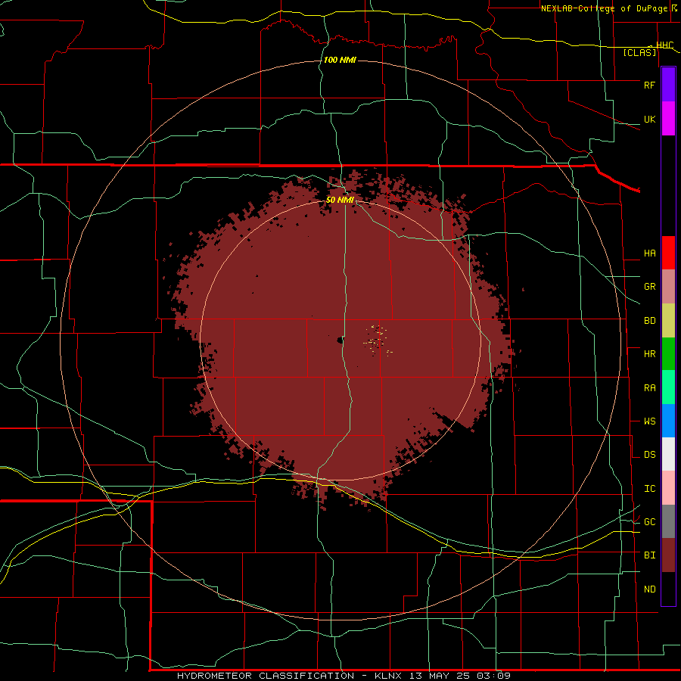Image resolution: width=681 pixels, height=681 pixels.
Task: Click the WS legend label
Action: click(649, 421)
